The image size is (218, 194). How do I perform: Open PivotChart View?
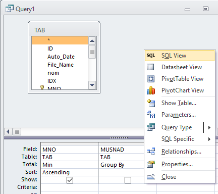coord(180,90)
